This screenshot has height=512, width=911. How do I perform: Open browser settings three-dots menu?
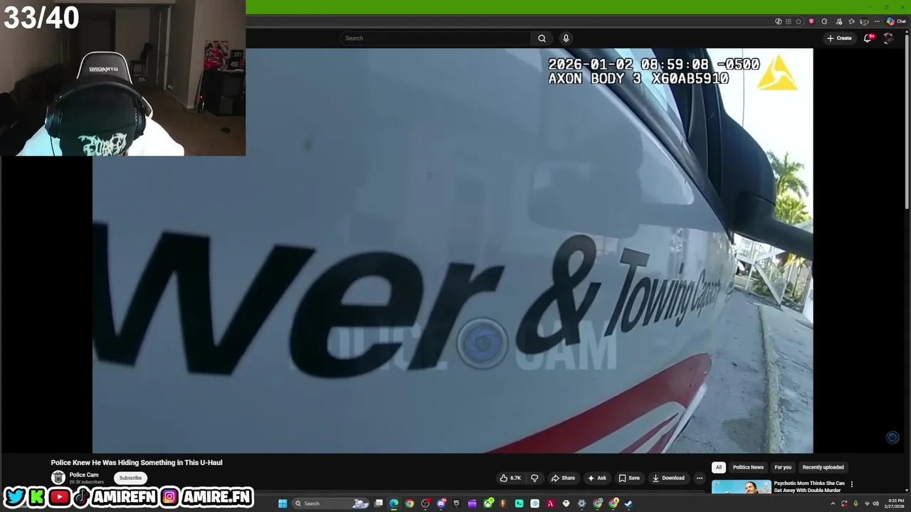tap(877, 21)
